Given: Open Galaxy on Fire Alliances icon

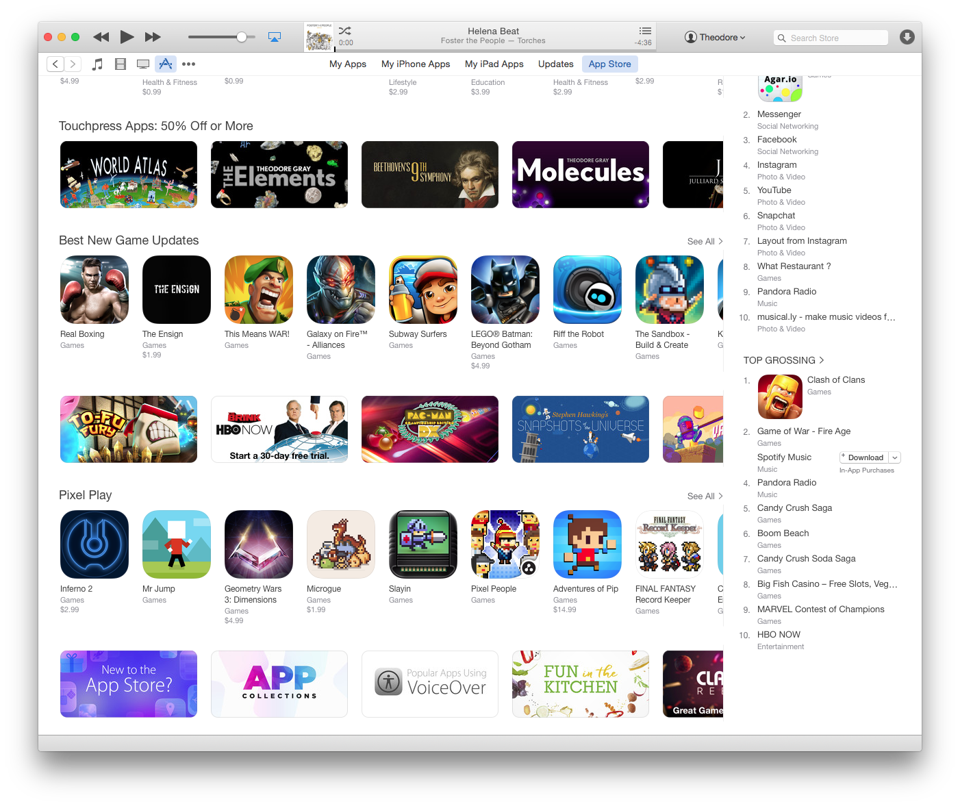Looking at the screenshot, I should (x=341, y=290).
